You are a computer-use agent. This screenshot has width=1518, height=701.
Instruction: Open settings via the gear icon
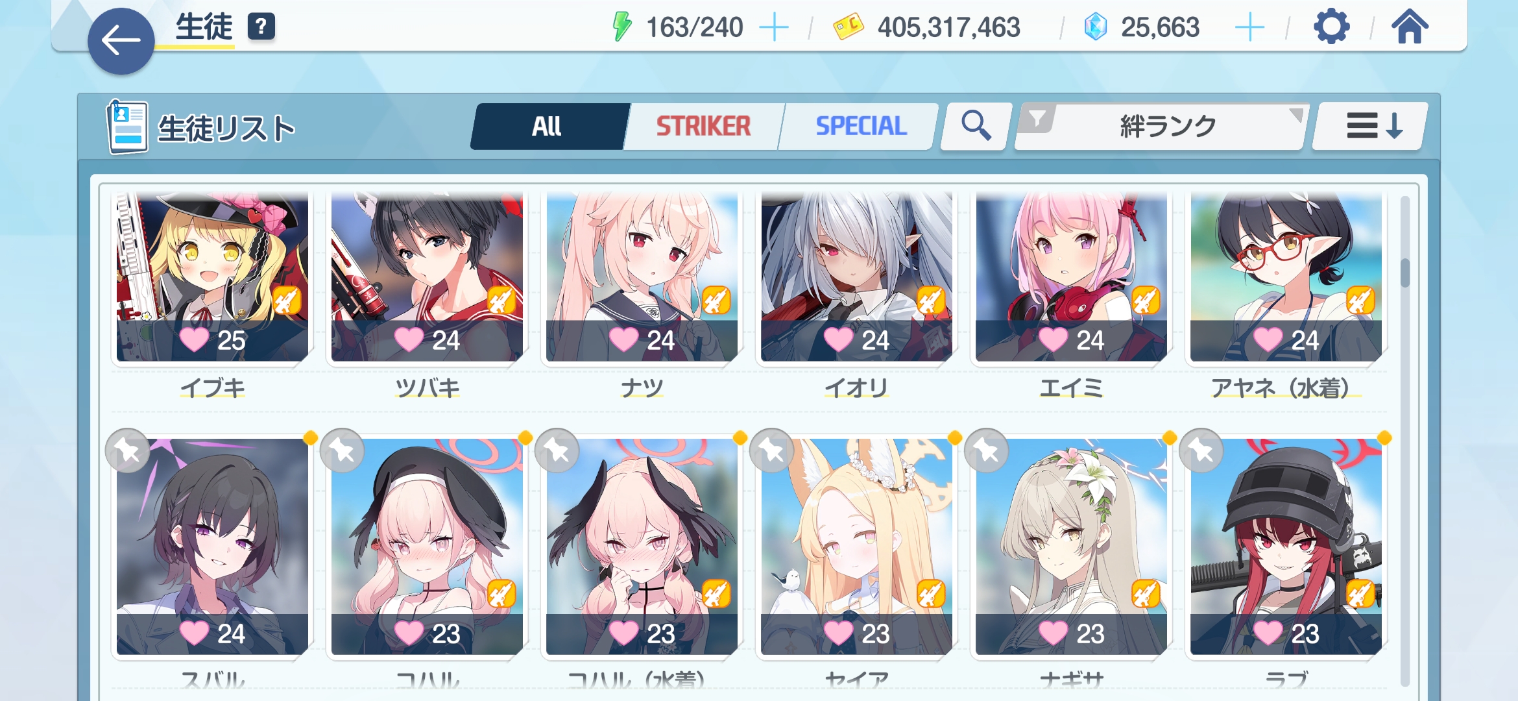(x=1331, y=27)
